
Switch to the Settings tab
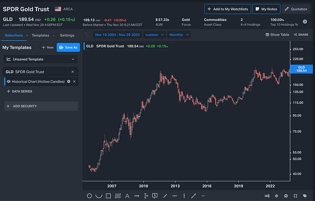tap(67, 35)
